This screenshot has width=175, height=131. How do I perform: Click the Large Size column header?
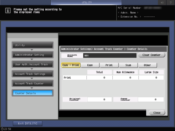pyautogui.click(x=151, y=72)
